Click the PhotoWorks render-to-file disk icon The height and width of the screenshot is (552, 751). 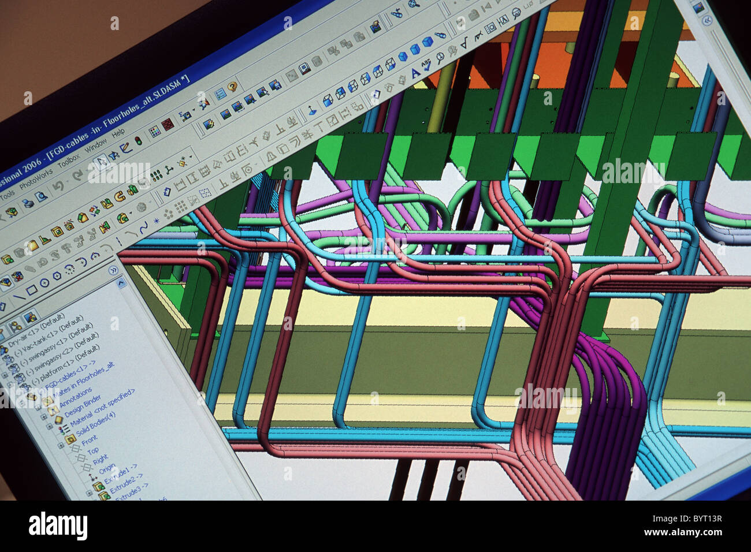(276, 85)
